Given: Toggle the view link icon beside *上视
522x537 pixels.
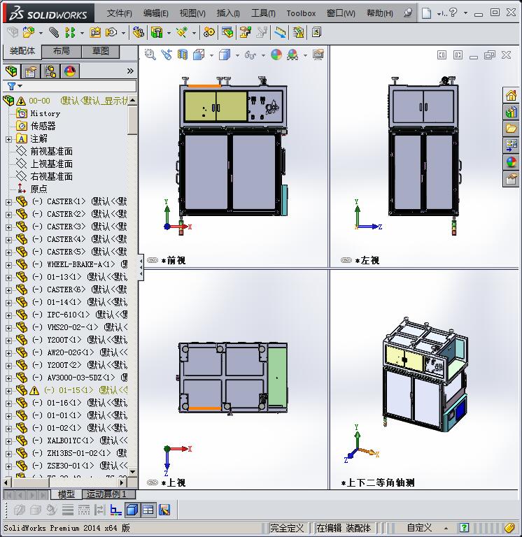Looking at the screenshot, I should pos(152,482).
